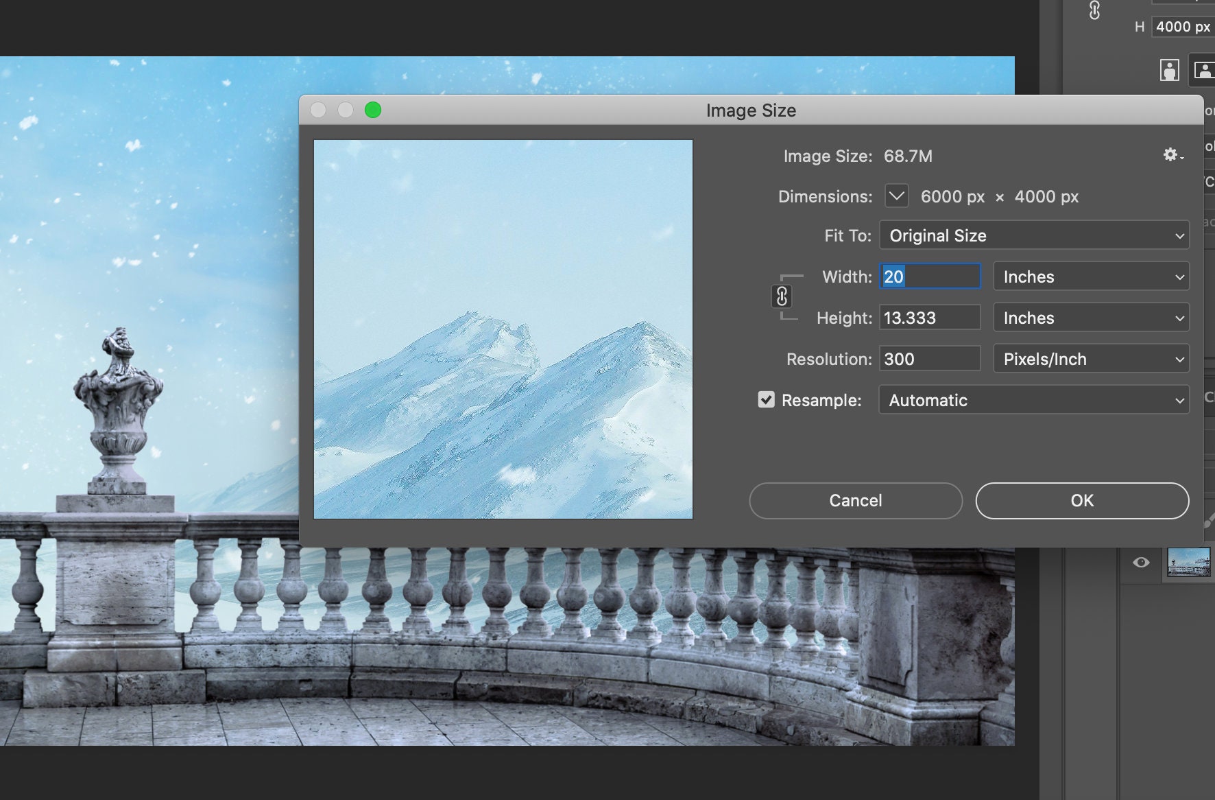Change the Width units from Inches

1091,277
